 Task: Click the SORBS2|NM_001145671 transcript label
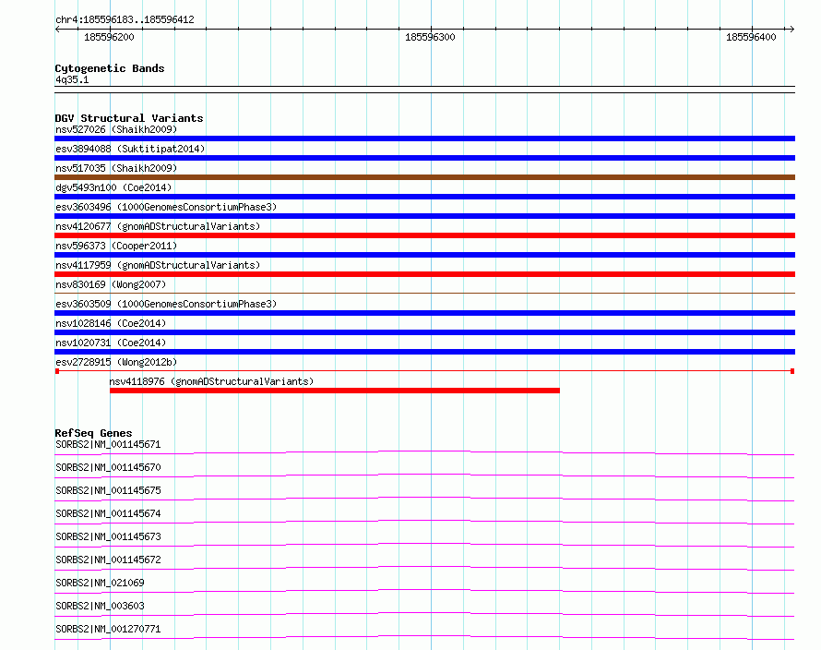(x=108, y=444)
